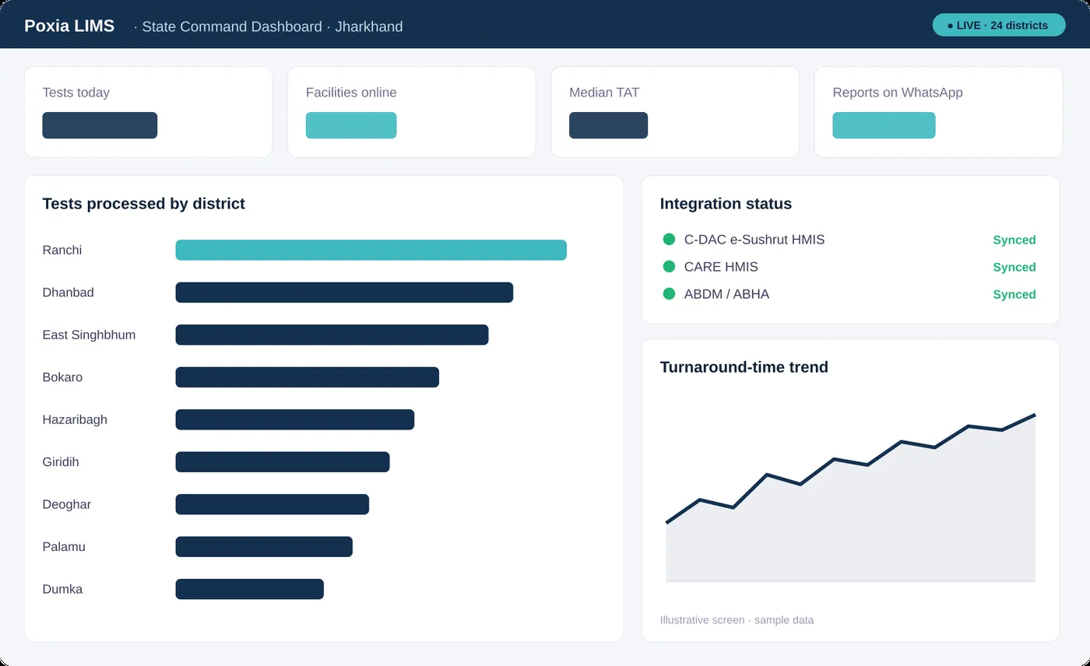Select the State Command Dashboard Jharkhand title
Viewport: 1090px width, 666px height.
pyautogui.click(x=269, y=26)
